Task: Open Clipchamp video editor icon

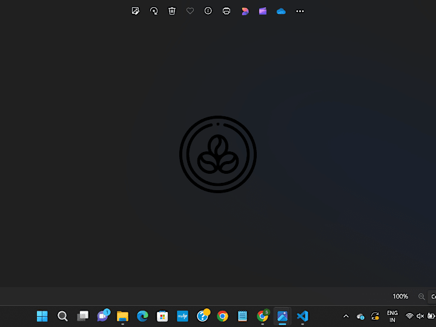Action: [263, 11]
